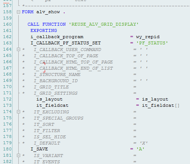
Task: Click the I_CALLBACK_PF_STATUS_SET parameter
Action: pyautogui.click(x=66, y=43)
